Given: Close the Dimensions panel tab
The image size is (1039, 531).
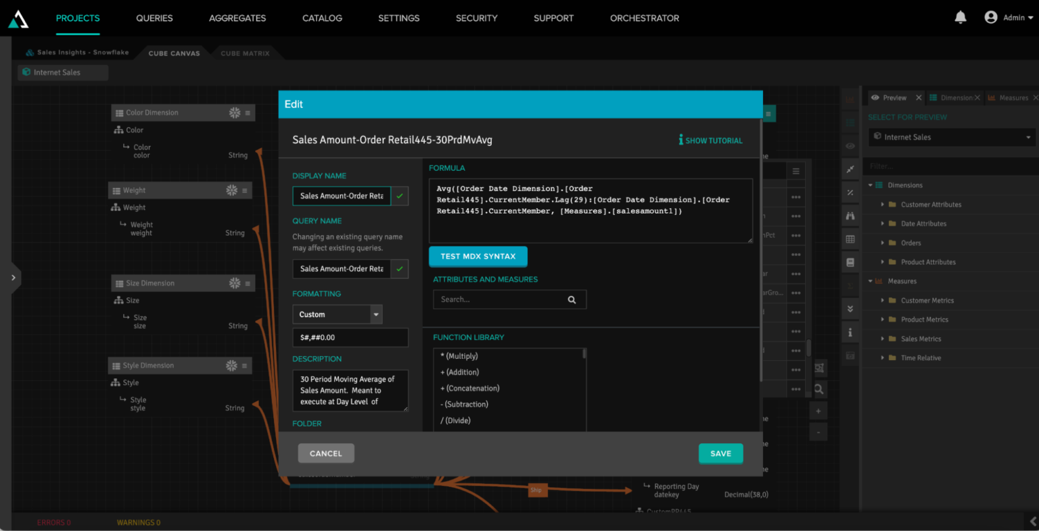Looking at the screenshot, I should (x=977, y=98).
